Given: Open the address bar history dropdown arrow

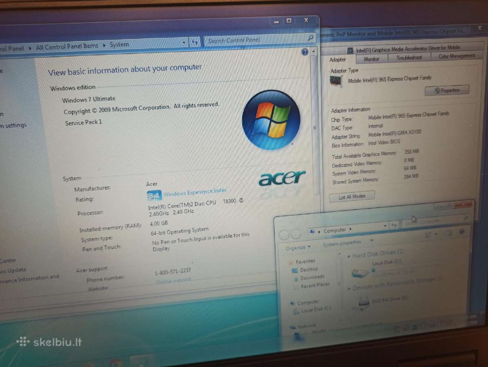Looking at the screenshot, I should (184, 42).
